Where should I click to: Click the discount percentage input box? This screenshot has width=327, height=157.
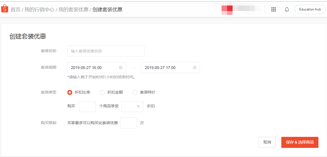pyautogui.click(x=129, y=107)
